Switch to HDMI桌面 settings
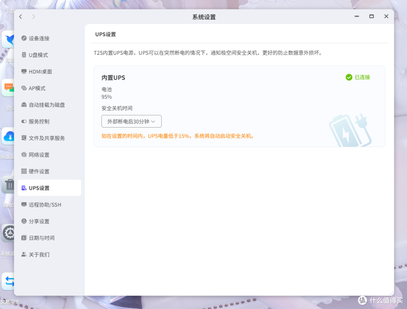The width and height of the screenshot is (407, 309). point(49,71)
